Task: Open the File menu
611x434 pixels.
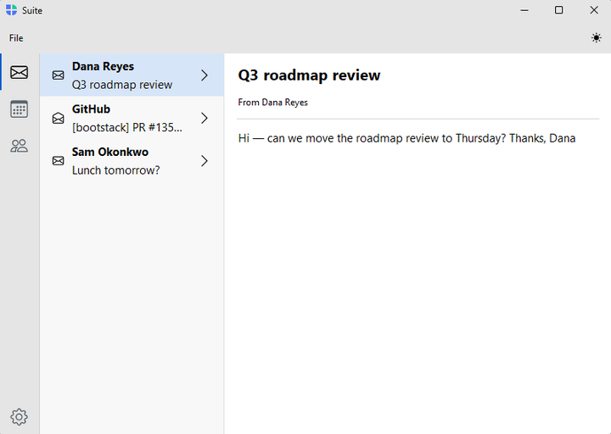Action: click(16, 38)
